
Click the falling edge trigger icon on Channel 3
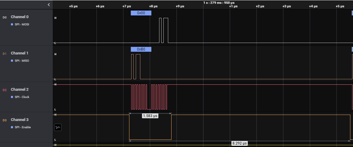(58, 128)
